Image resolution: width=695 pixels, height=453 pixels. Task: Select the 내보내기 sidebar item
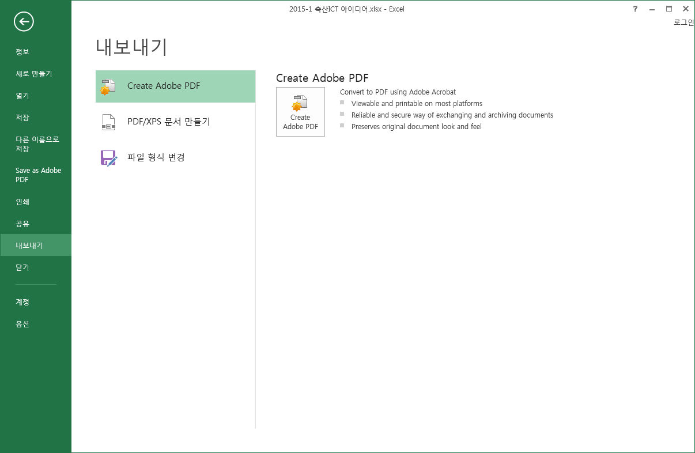click(x=36, y=245)
